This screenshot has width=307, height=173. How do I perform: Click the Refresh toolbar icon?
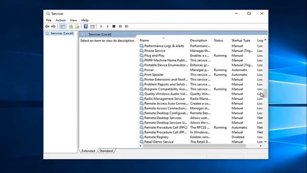71,26
